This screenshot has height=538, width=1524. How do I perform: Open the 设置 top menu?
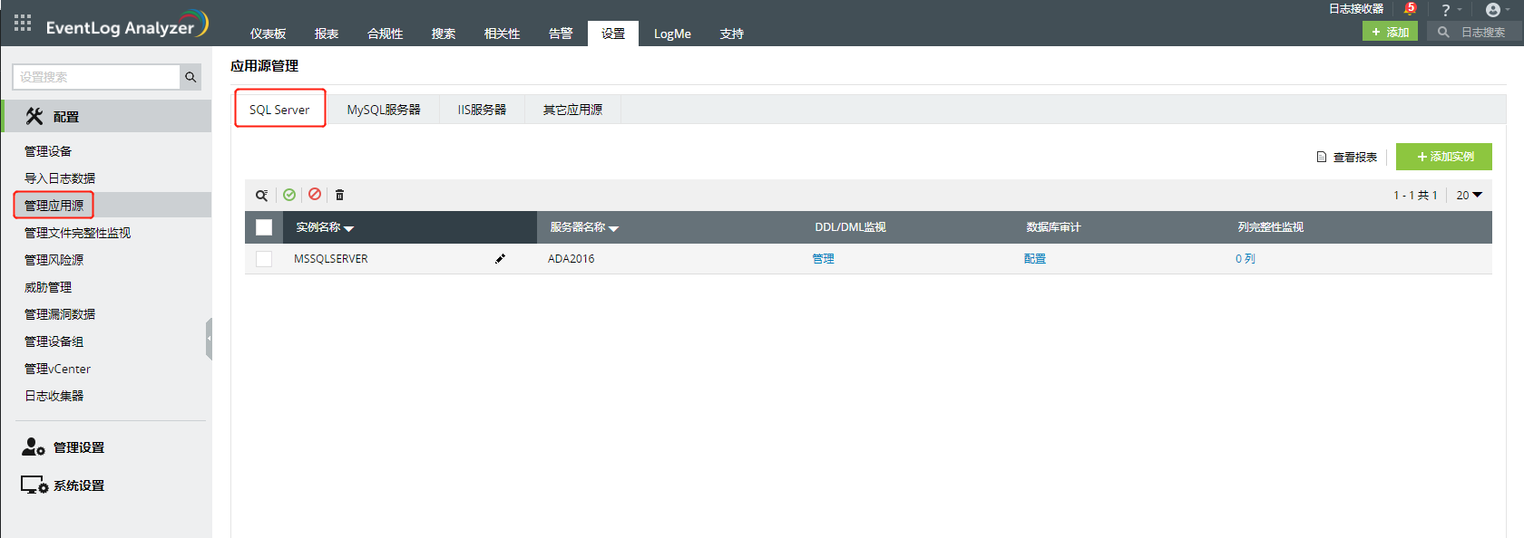point(613,34)
